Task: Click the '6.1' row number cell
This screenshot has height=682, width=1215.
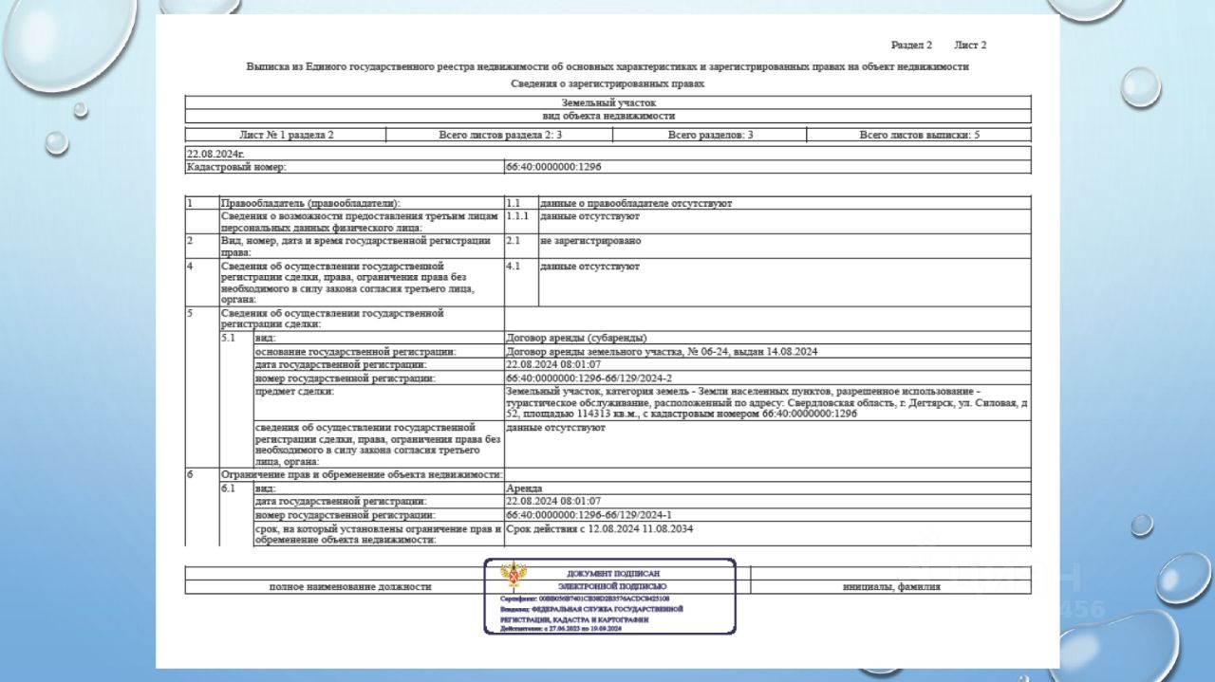Action: [236, 513]
